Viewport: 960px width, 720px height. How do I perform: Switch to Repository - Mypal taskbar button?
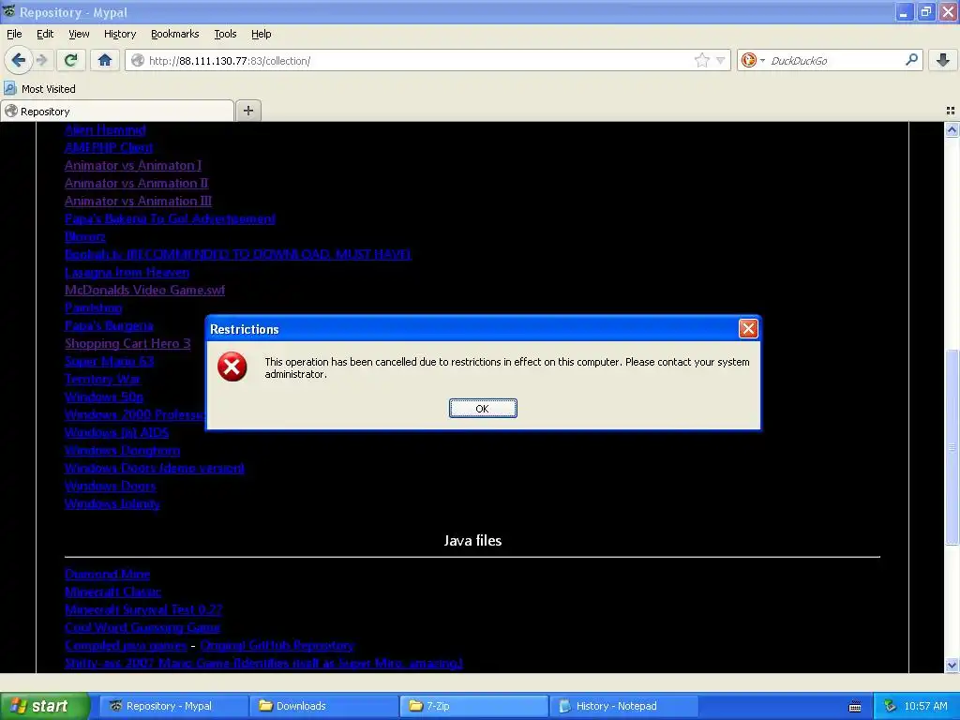pyautogui.click(x=173, y=706)
